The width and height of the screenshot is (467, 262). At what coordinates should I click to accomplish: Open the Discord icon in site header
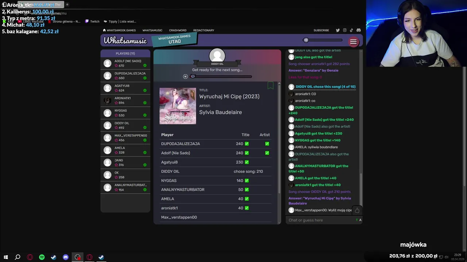click(359, 30)
